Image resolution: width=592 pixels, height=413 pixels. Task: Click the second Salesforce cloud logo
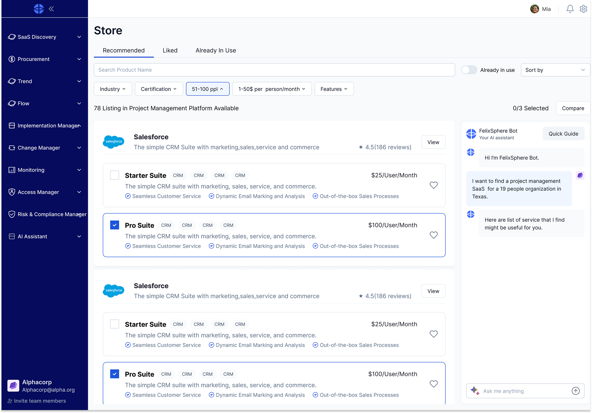(114, 291)
